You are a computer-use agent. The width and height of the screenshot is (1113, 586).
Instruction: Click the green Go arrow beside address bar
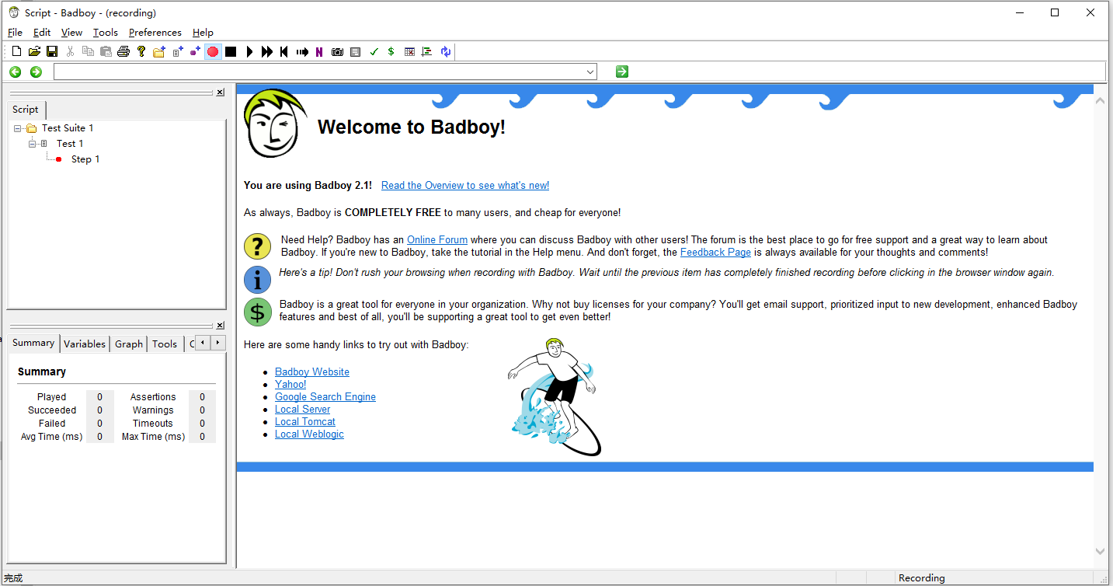pos(621,72)
